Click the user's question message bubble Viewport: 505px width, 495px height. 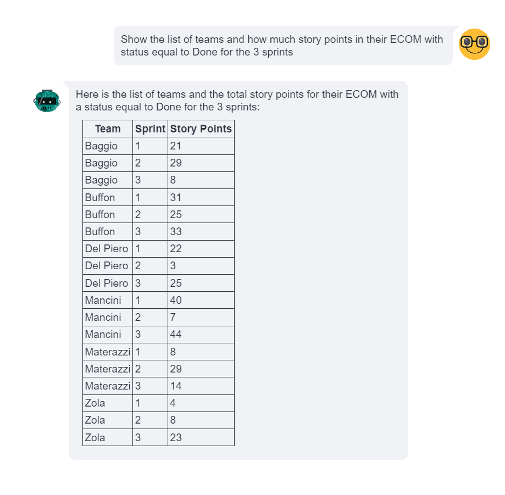282,46
